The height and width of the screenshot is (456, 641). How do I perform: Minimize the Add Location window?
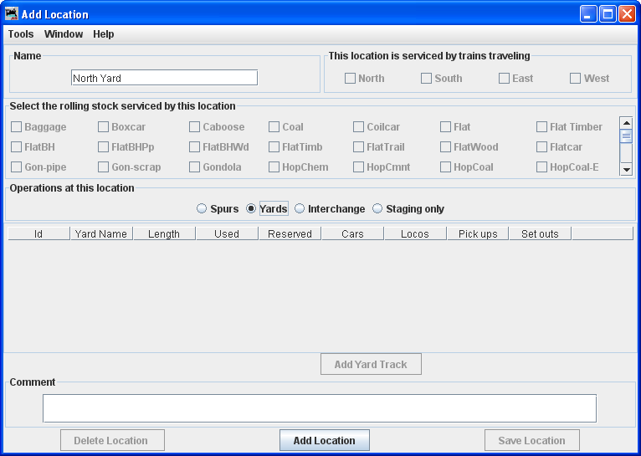589,13
